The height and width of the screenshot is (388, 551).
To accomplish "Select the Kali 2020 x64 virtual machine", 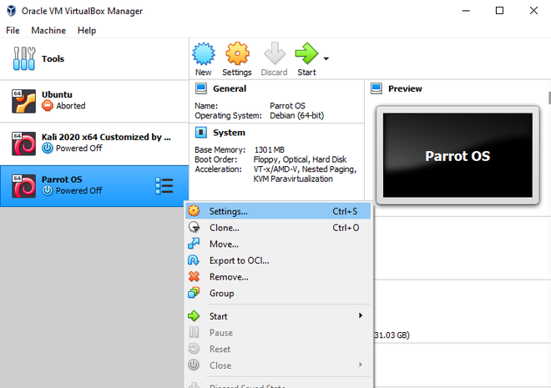I will pos(94,144).
